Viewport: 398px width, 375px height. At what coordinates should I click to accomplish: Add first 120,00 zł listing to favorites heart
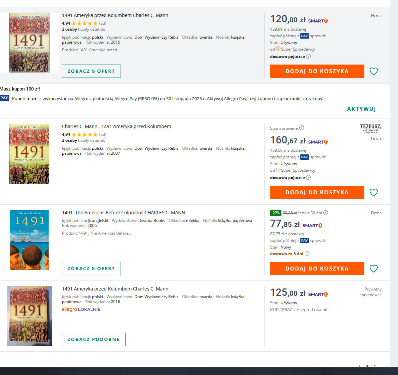[x=373, y=71]
